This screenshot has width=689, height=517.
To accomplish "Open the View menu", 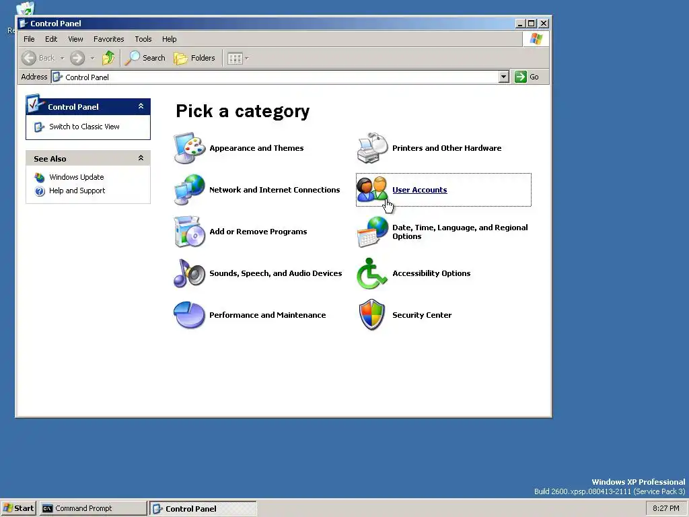I will tap(75, 39).
